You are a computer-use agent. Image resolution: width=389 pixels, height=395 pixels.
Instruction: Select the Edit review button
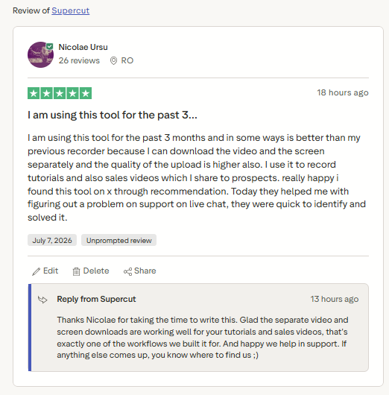coord(45,271)
